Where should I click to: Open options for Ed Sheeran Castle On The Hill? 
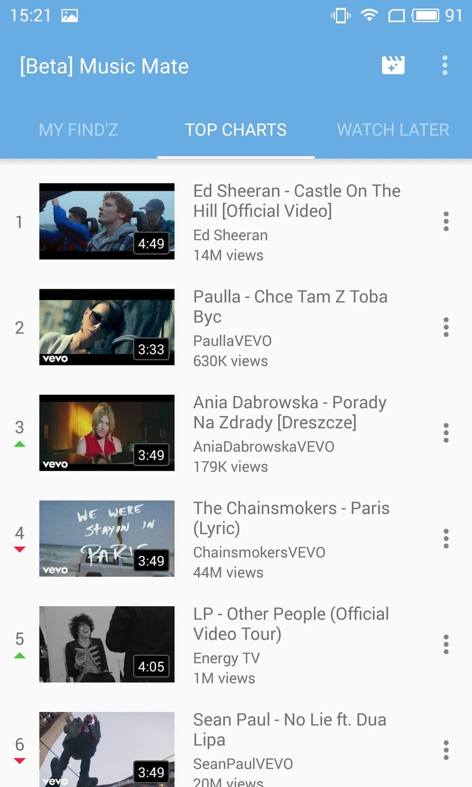point(446,221)
